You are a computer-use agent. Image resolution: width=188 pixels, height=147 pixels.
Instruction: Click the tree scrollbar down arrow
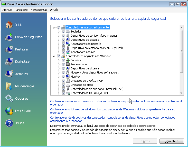[182, 93]
